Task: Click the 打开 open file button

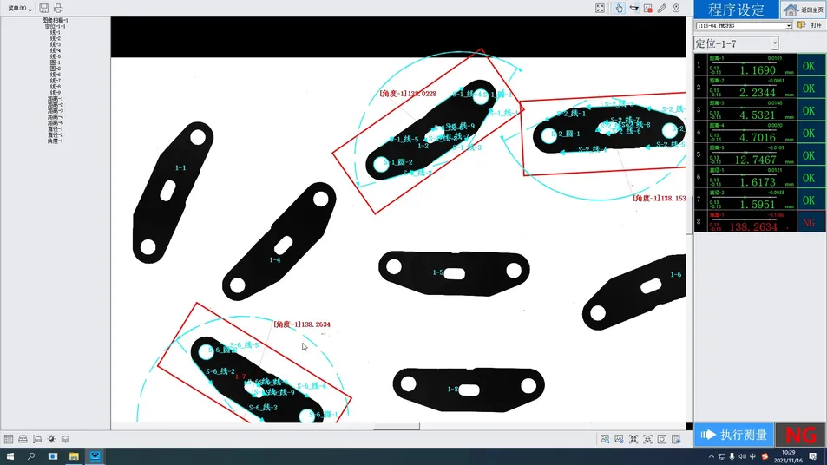Action: point(810,26)
